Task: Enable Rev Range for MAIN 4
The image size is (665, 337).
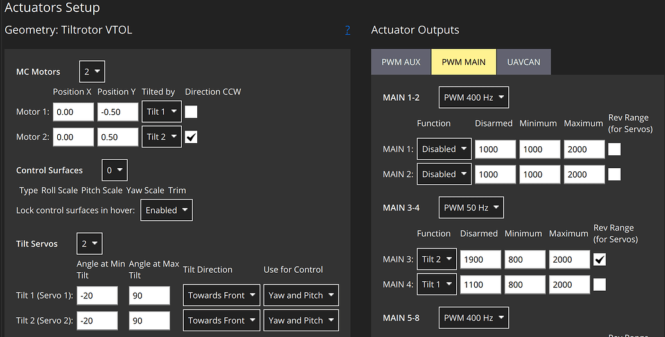Action: coord(599,284)
